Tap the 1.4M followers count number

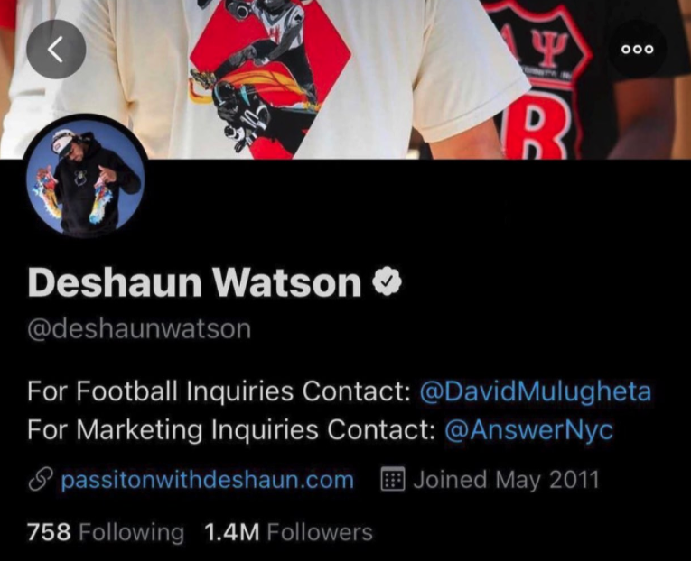click(x=232, y=531)
